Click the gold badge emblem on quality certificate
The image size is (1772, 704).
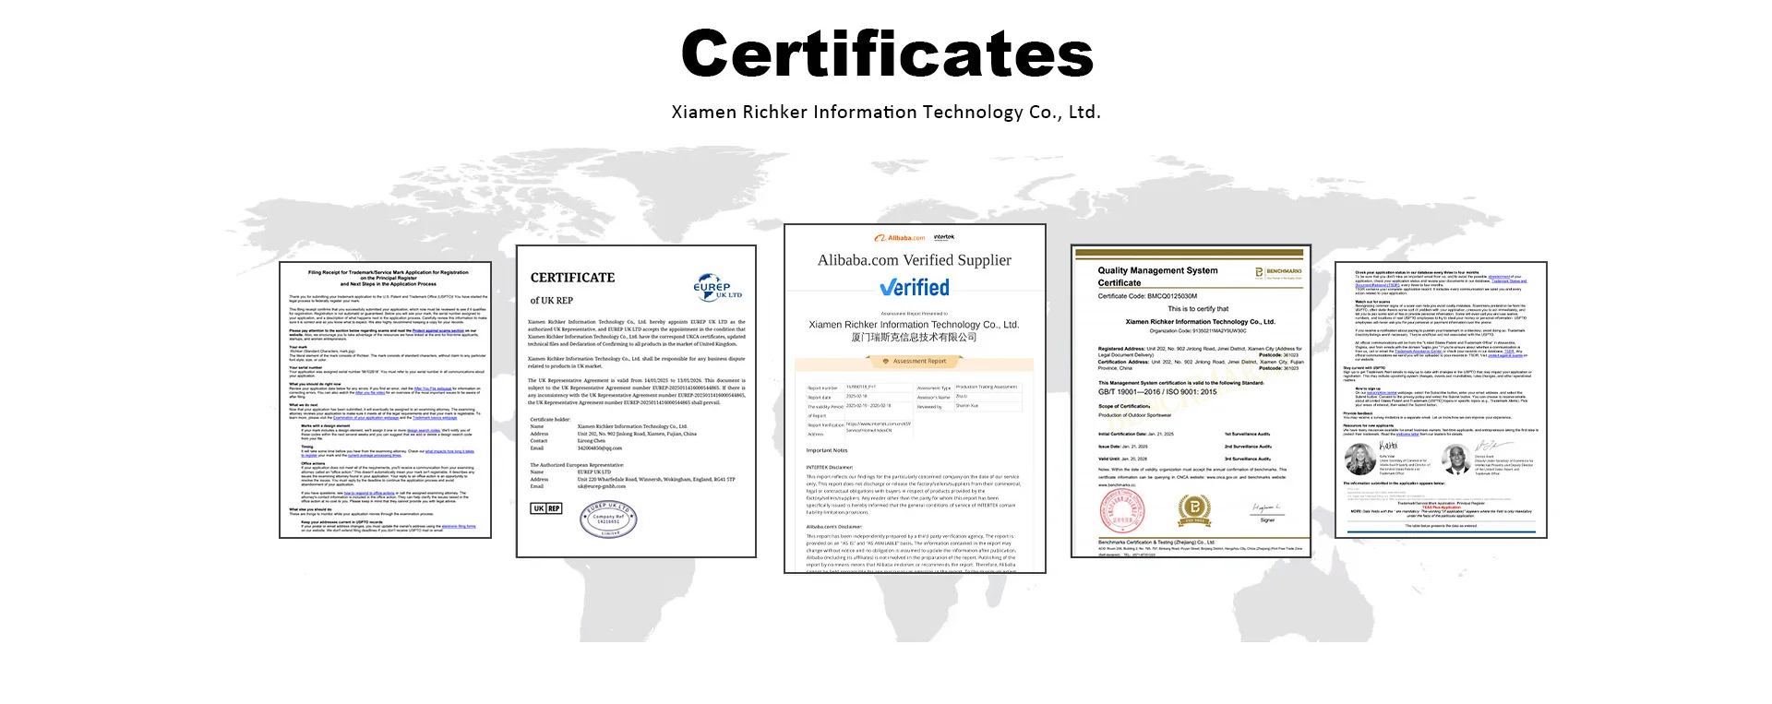1194,509
